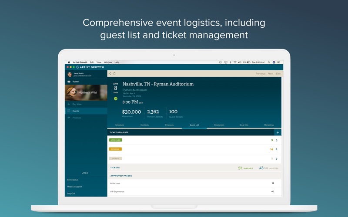Click the Ryman Auditorium venue link
Image resolution: width=348 pixels, height=217 pixels.
(x=135, y=90)
